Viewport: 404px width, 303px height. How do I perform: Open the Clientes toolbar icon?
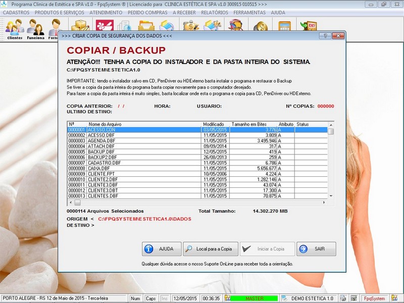coord(15,29)
